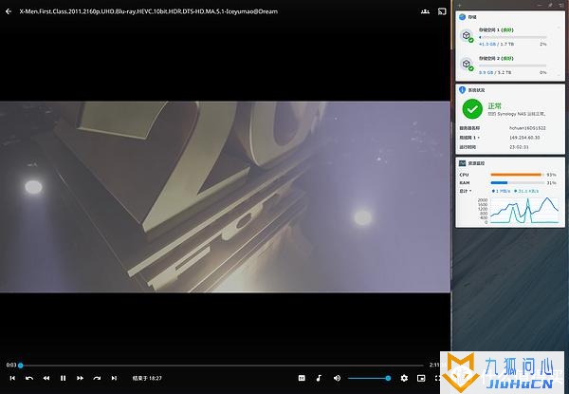Click the 1.7 TB capacity text of Volume 1
Viewport: 569px width, 394px height.
[507, 44]
